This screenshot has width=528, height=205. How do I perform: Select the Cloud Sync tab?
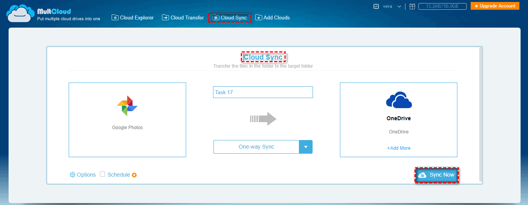[x=229, y=18]
